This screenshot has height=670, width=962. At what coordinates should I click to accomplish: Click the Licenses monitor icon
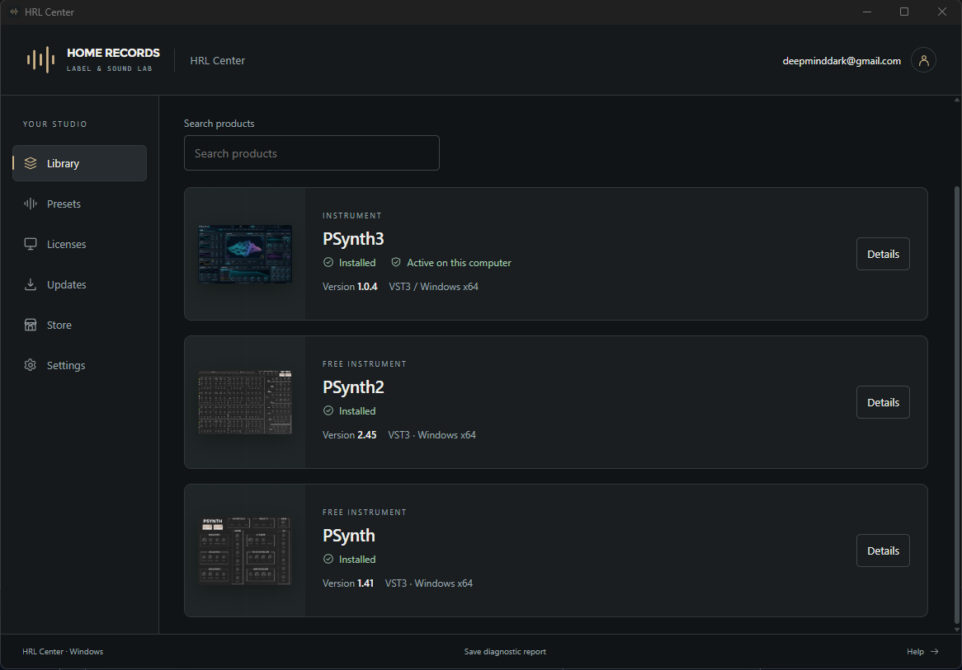tap(30, 244)
